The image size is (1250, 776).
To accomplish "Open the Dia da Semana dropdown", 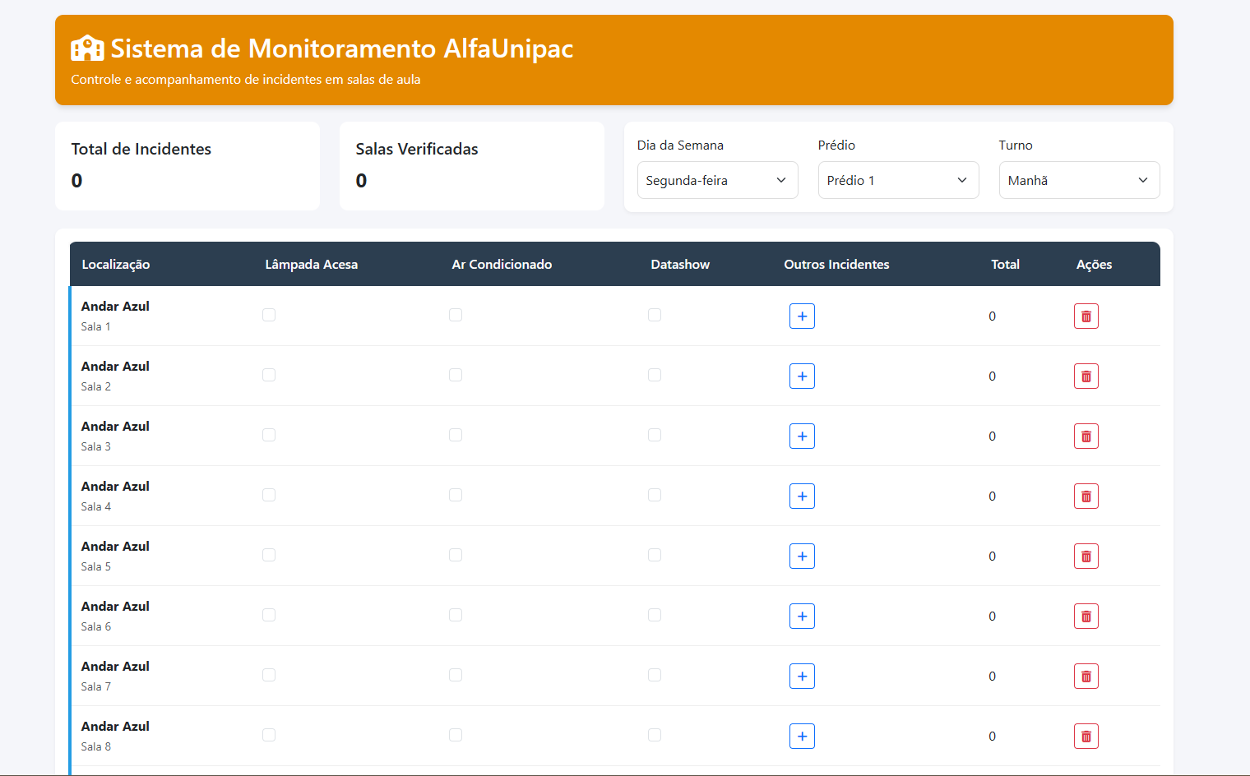I will tap(717, 180).
